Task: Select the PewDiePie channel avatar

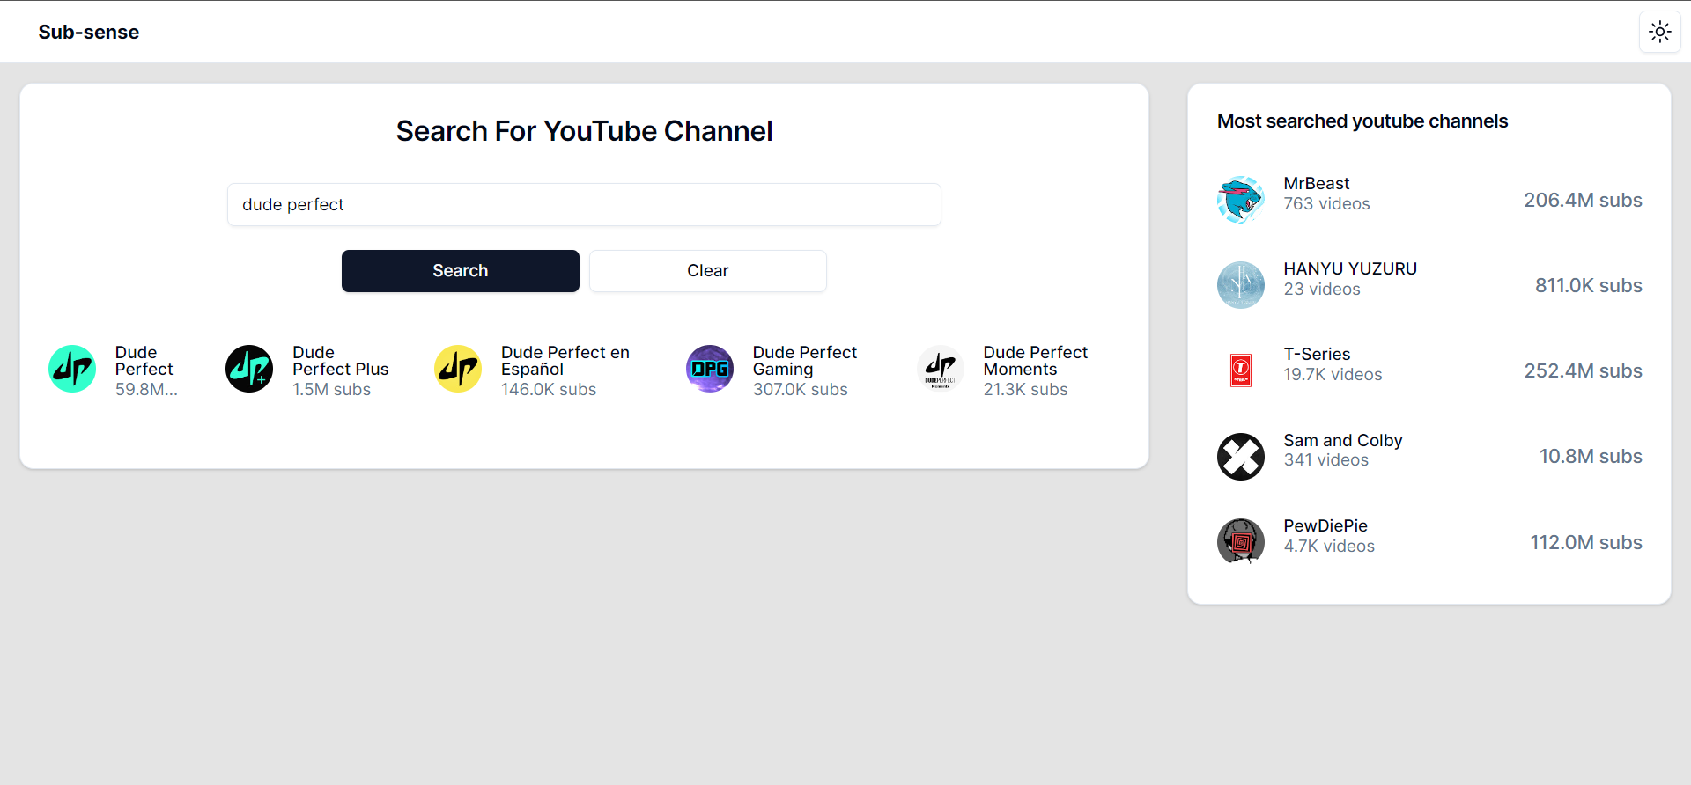Action: pos(1241,542)
